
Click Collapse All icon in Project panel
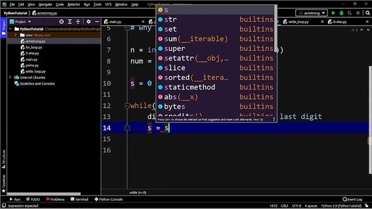pos(78,21)
